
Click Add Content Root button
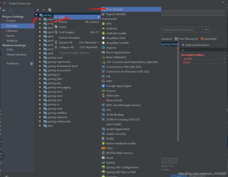pos(195,45)
